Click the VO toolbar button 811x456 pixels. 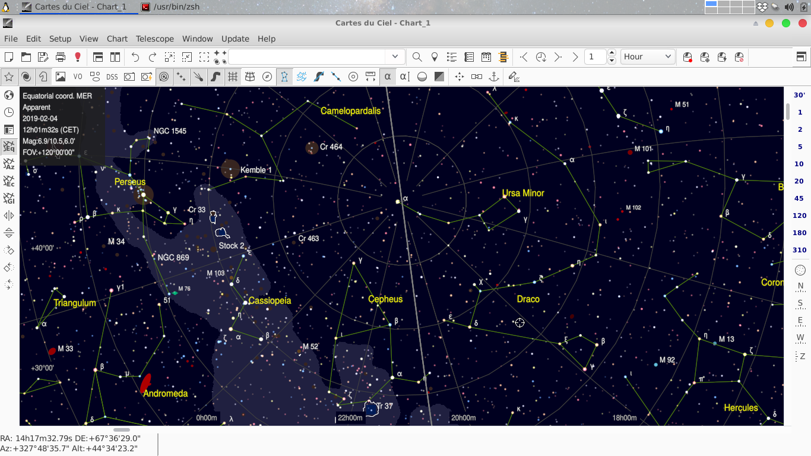pyautogui.click(x=78, y=77)
